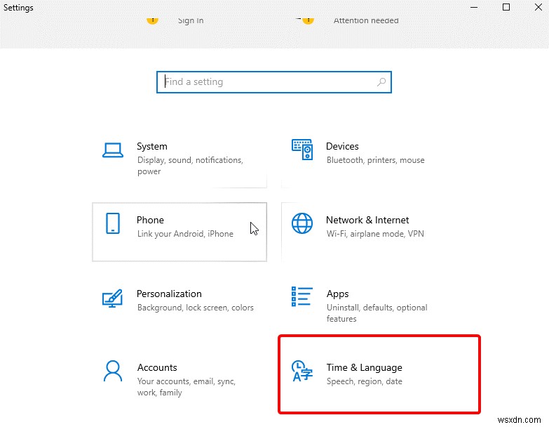Open the System settings title

[x=152, y=146]
